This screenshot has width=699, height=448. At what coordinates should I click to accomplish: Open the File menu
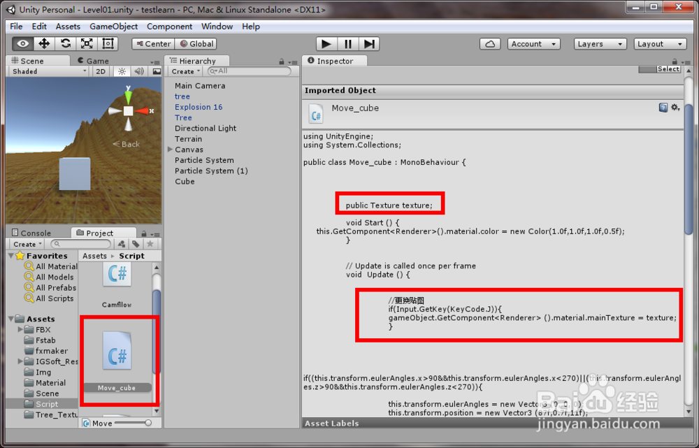[16, 27]
